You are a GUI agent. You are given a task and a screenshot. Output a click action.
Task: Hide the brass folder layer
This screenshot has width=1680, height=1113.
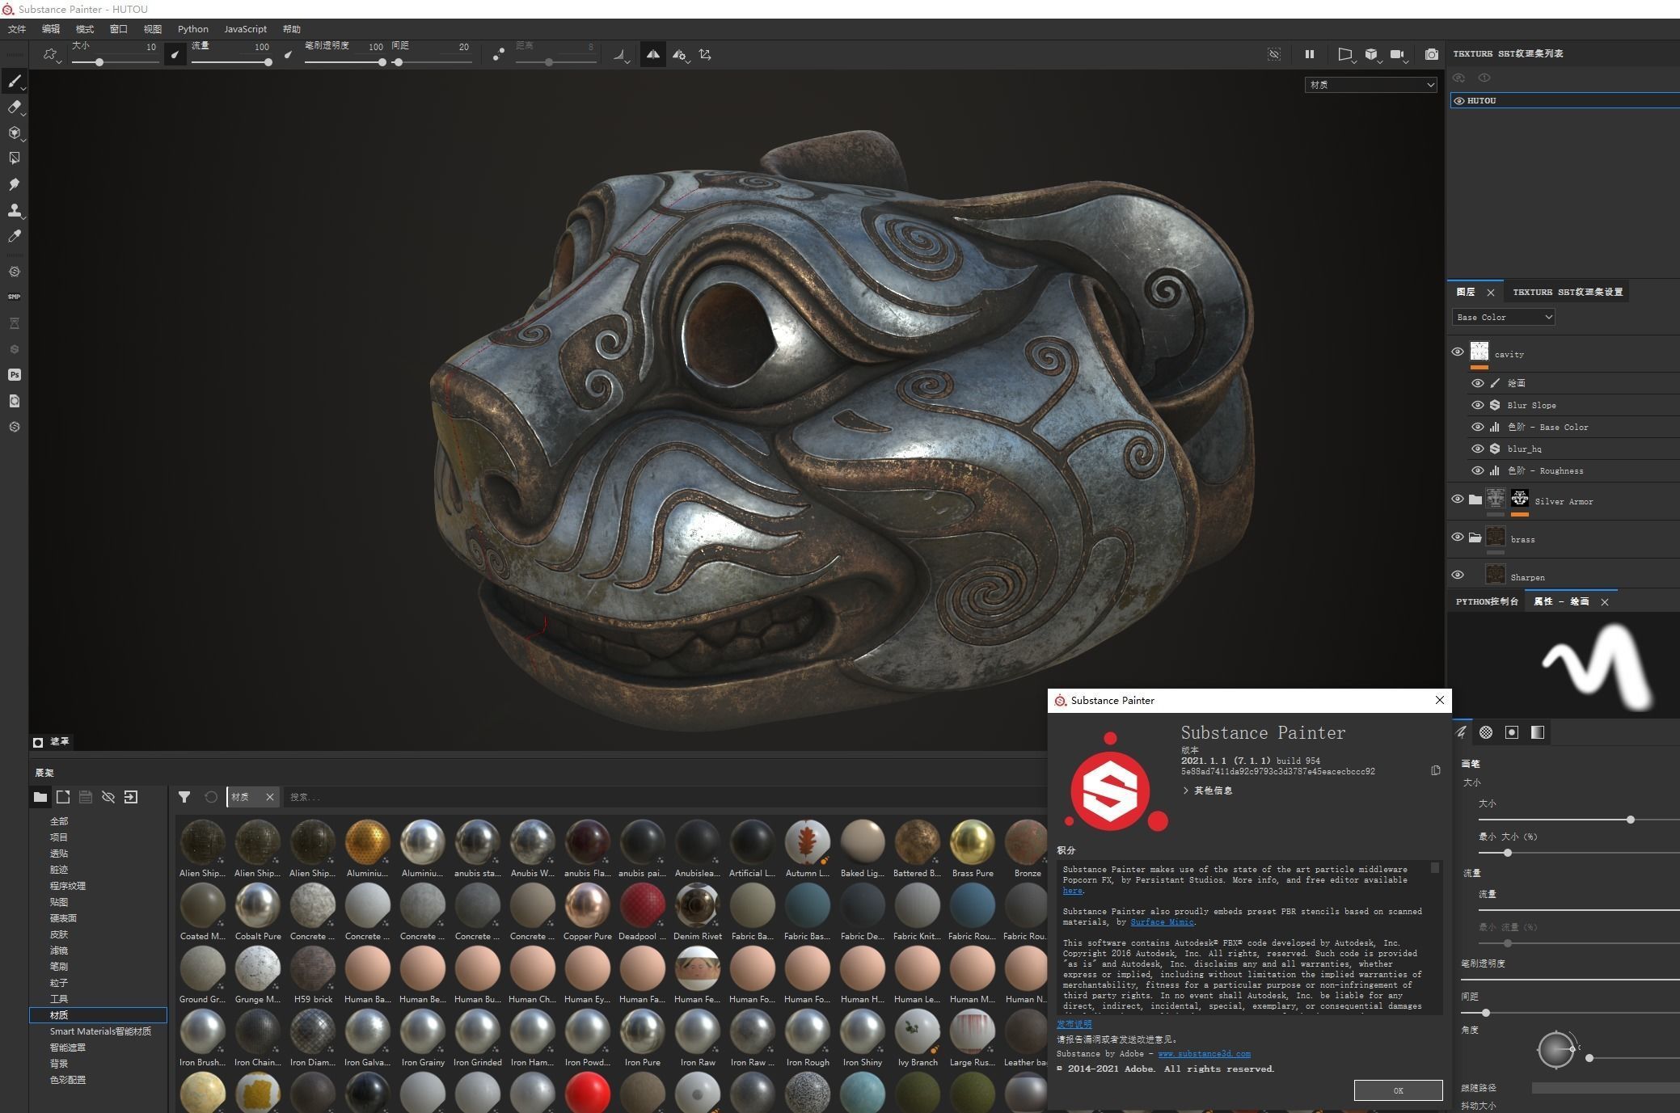(x=1458, y=538)
